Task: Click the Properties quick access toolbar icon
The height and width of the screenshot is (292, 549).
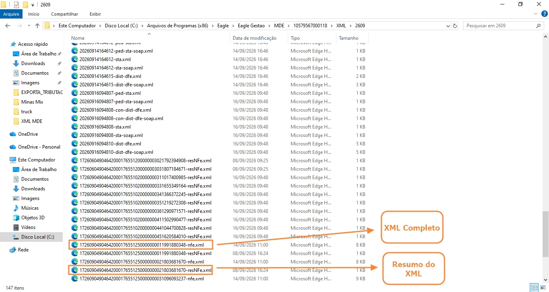Action: (16, 5)
